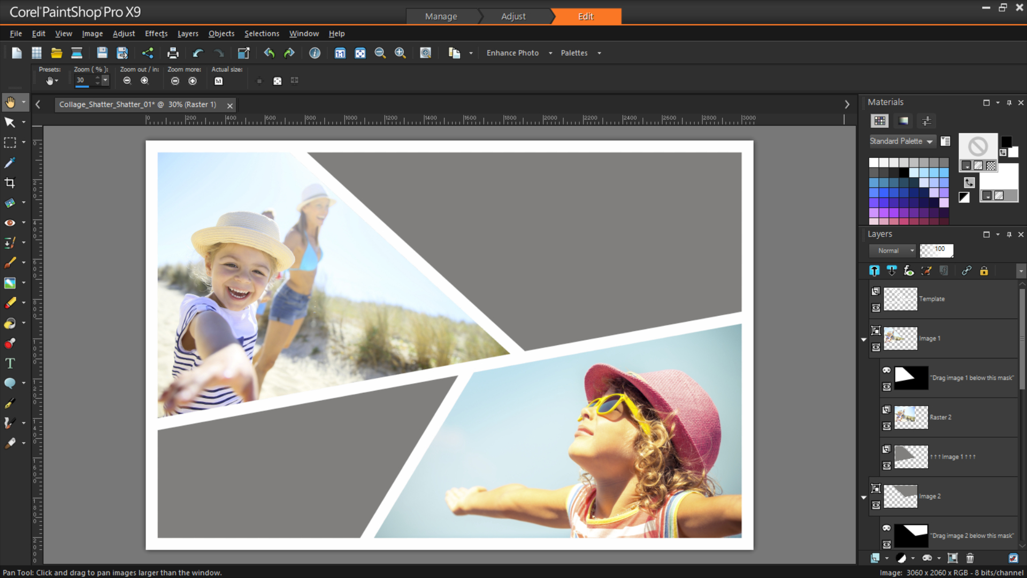Toggle visibility of Drag image 2 mask layer
This screenshot has height=578, width=1027.
pyautogui.click(x=886, y=544)
